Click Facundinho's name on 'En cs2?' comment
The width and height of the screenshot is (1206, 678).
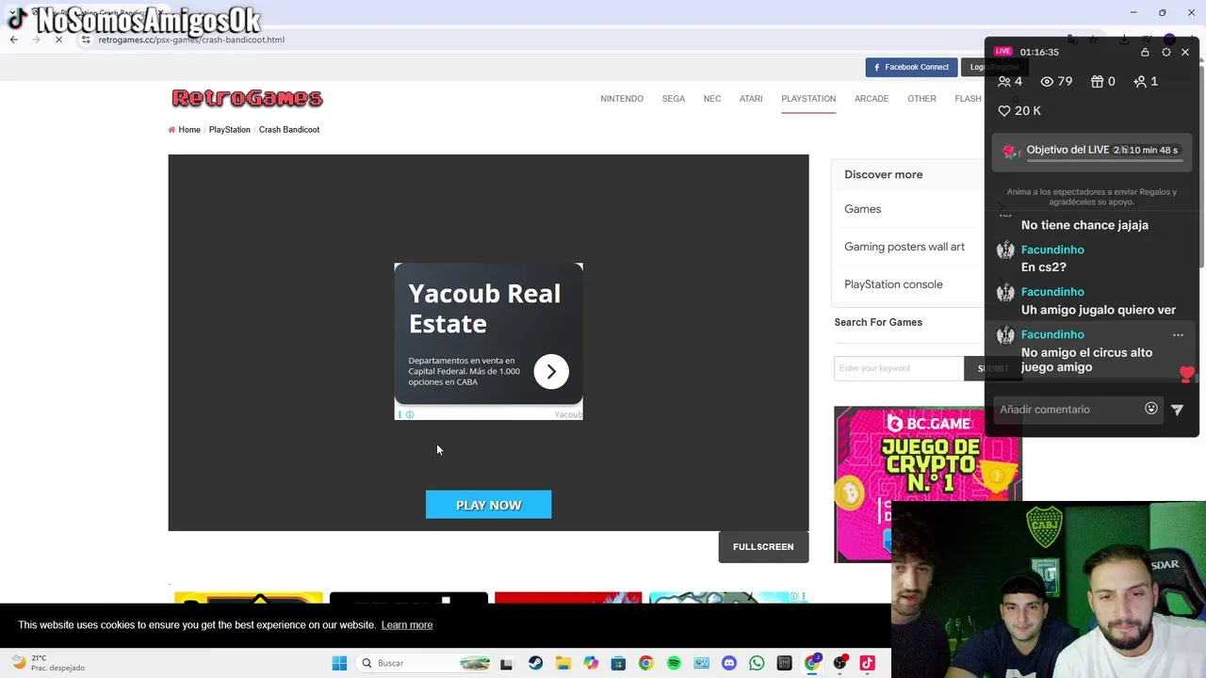click(1052, 250)
